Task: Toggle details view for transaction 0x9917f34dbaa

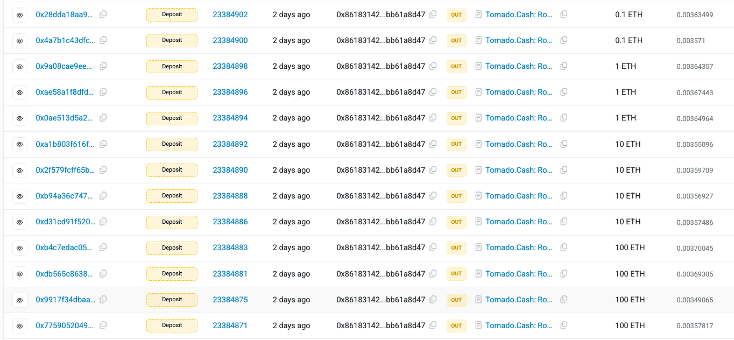Action: coord(19,300)
